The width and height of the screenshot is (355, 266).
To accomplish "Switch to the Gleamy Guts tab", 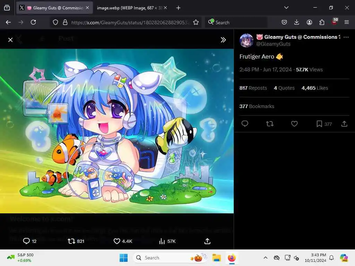I will coord(54,8).
